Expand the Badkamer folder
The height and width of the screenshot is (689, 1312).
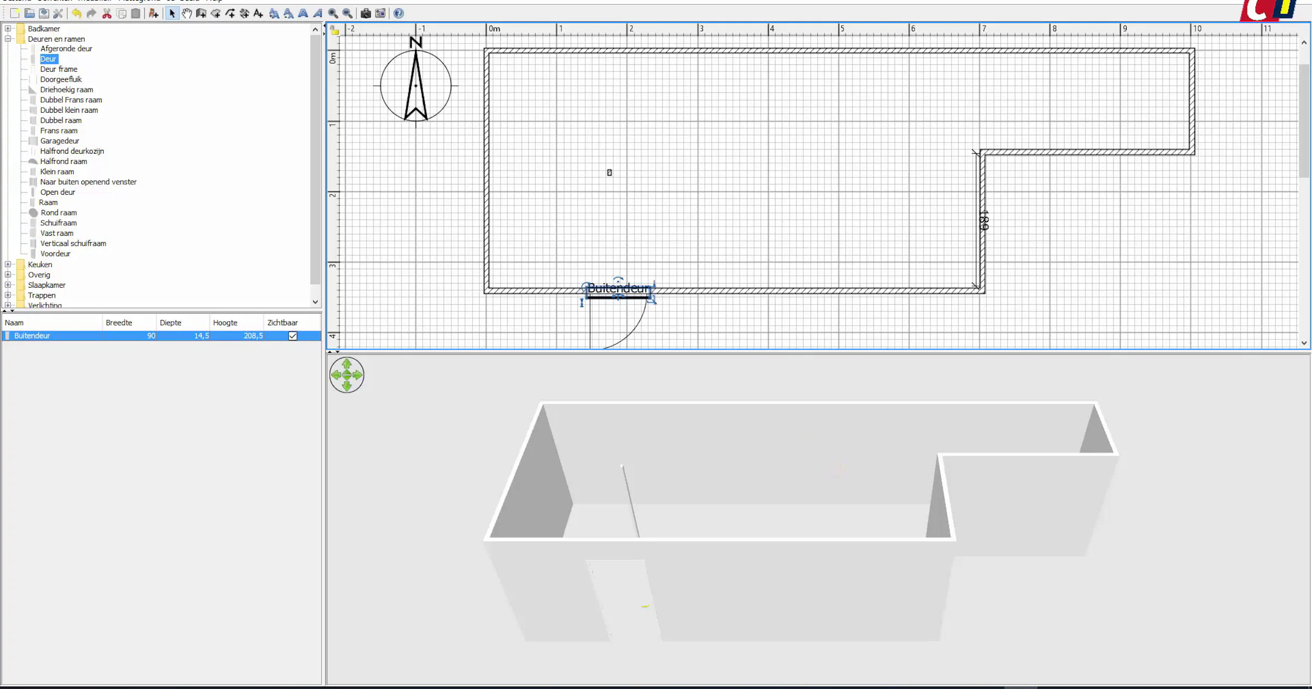[x=8, y=28]
